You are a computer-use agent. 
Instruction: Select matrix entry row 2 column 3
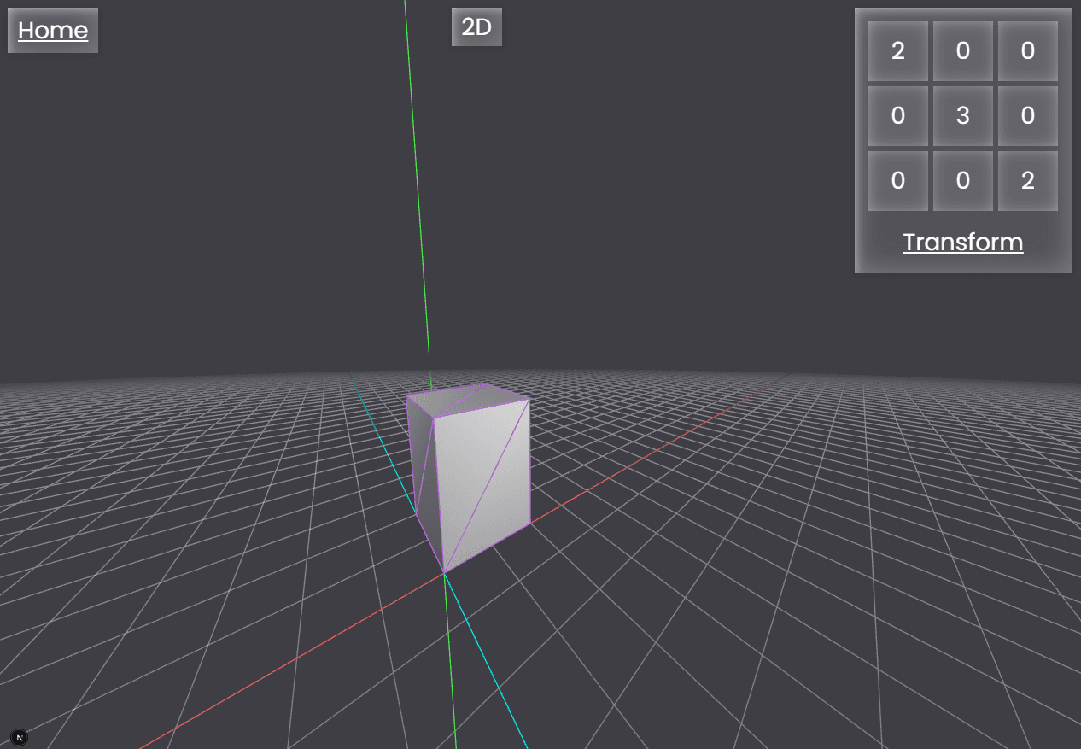(1027, 116)
